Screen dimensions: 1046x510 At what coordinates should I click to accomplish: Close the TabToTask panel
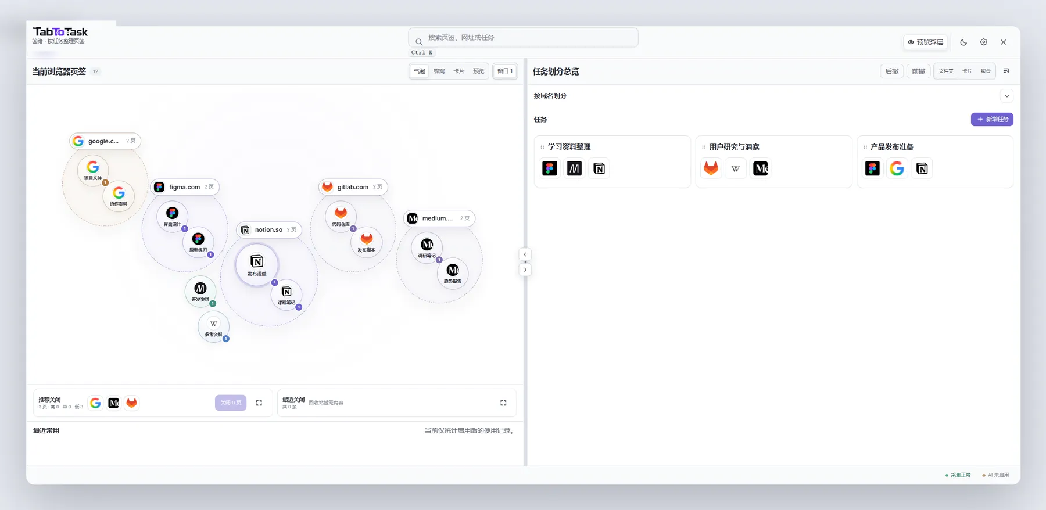(x=1004, y=42)
